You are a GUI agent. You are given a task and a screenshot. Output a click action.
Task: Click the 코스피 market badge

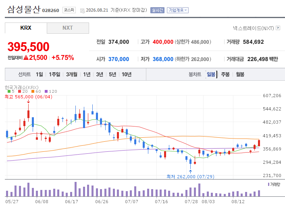point(69,10)
